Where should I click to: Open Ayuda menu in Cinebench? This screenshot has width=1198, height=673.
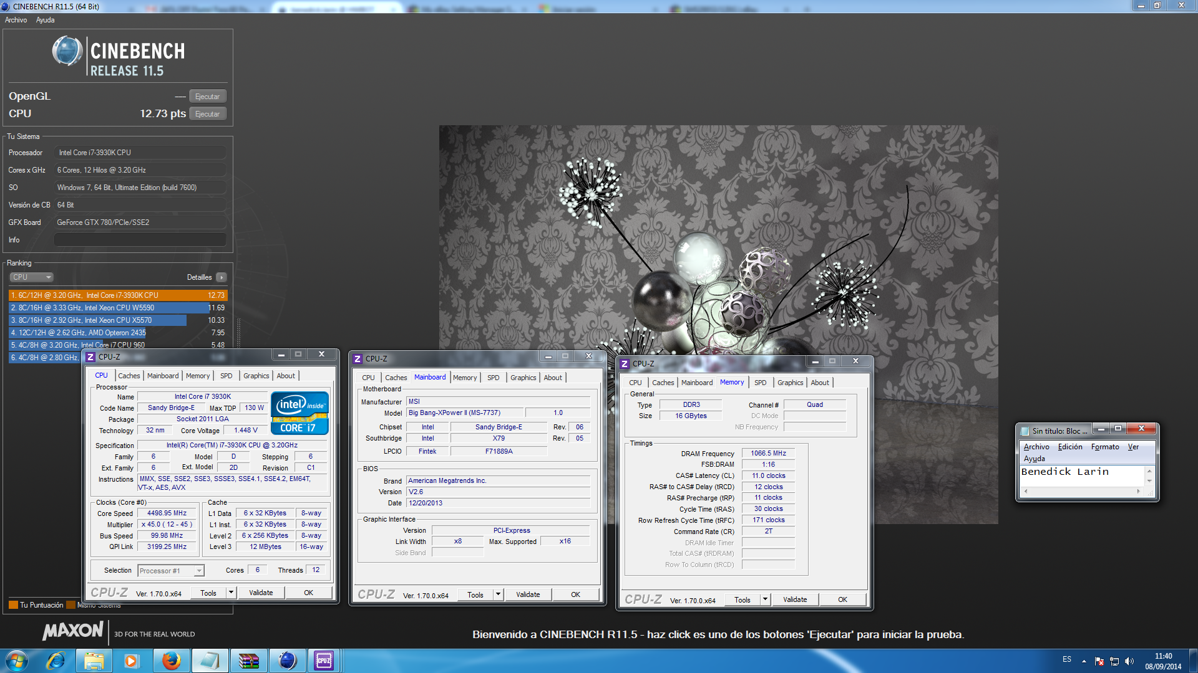(45, 20)
